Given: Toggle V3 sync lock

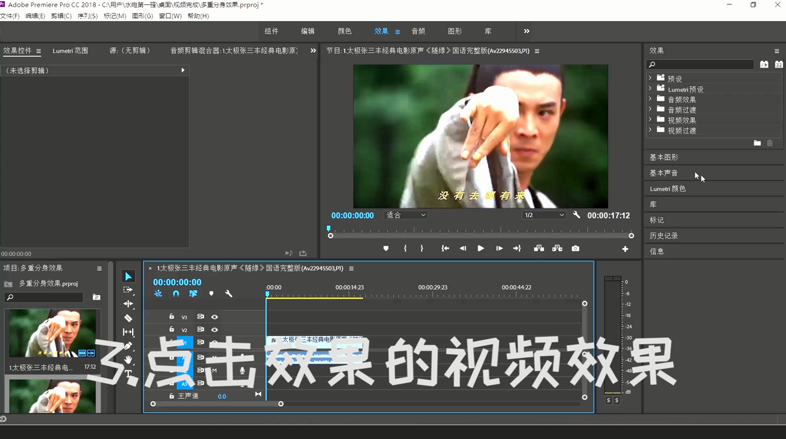Looking at the screenshot, I should pos(200,317).
